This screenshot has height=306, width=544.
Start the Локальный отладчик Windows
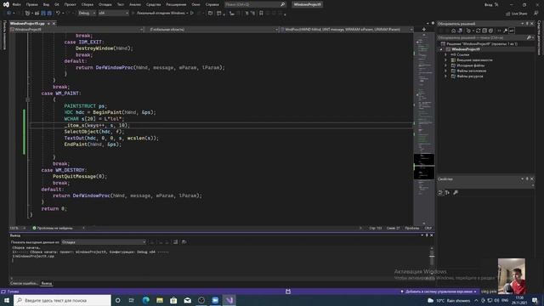(160, 14)
